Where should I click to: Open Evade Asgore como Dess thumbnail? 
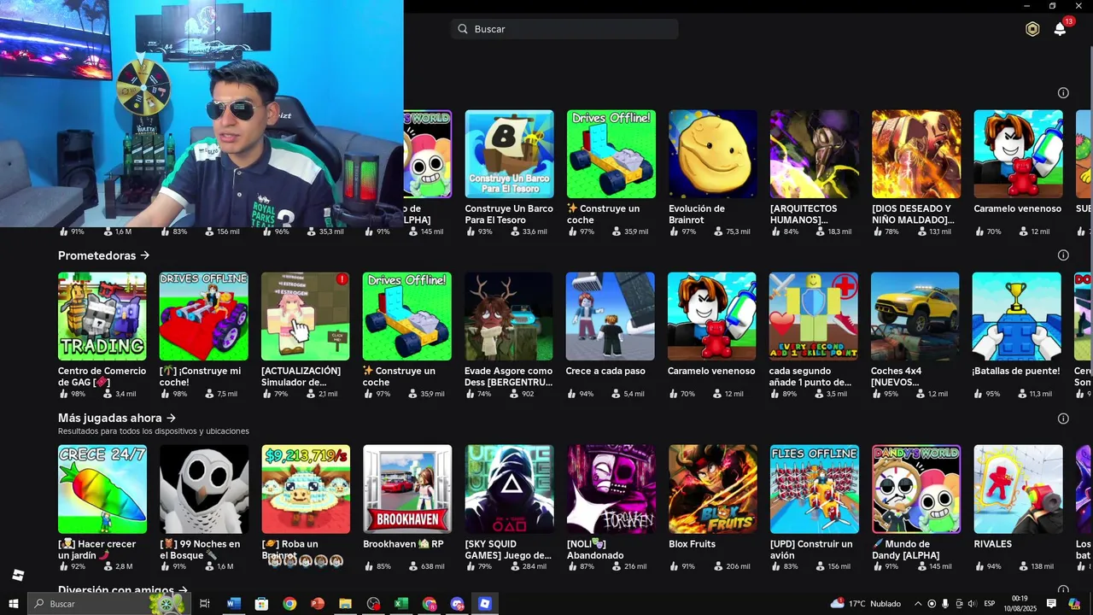pos(509,316)
